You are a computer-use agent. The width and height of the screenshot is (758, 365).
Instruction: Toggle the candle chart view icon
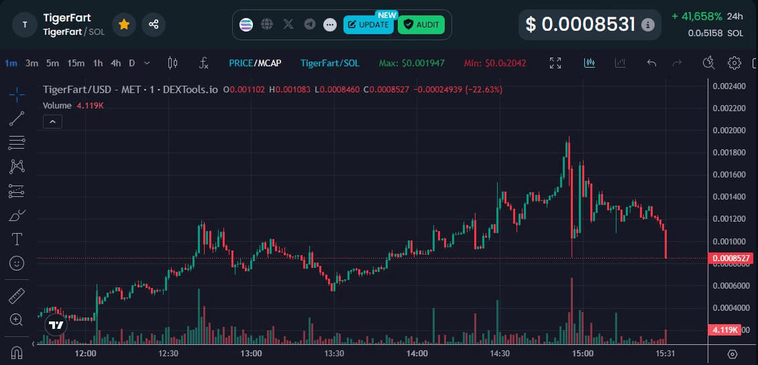point(589,63)
